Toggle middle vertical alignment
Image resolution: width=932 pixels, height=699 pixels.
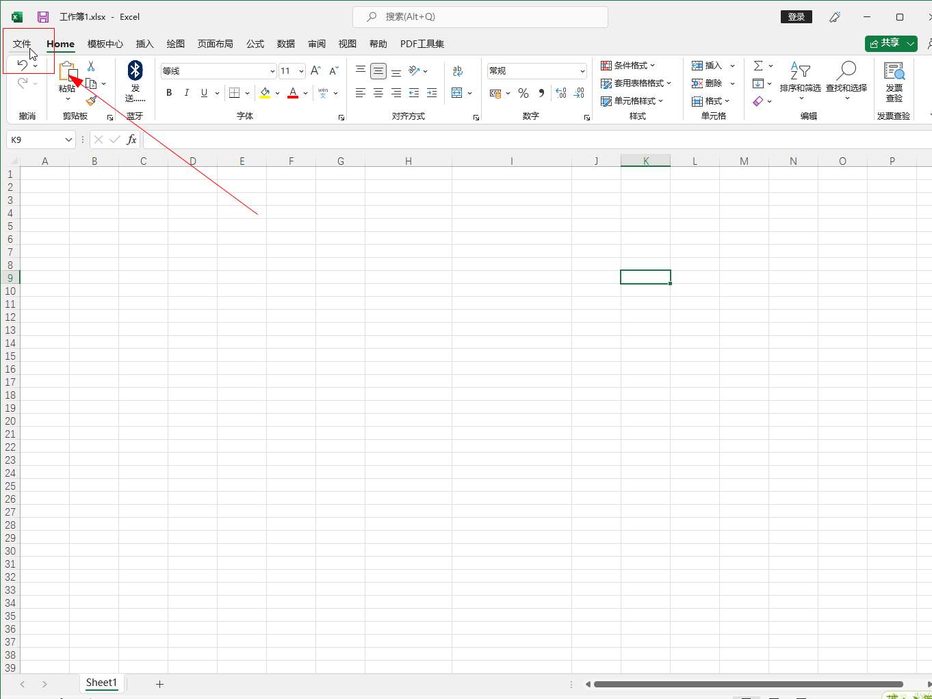click(x=378, y=71)
